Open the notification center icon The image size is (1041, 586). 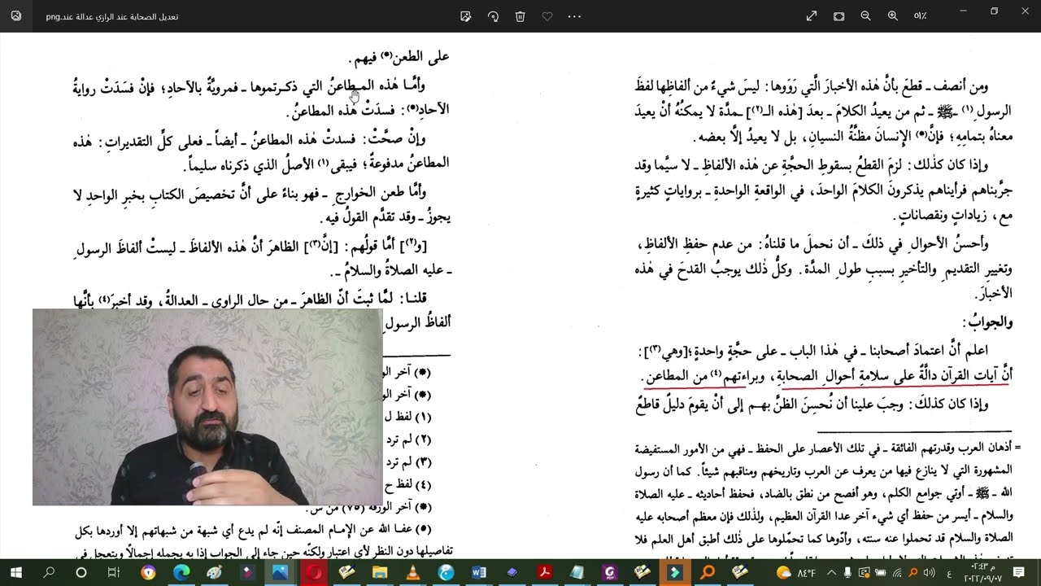(x=1019, y=573)
